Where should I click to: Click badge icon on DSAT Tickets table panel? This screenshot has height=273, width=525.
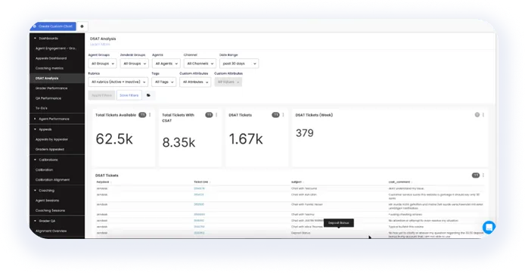[476, 175]
